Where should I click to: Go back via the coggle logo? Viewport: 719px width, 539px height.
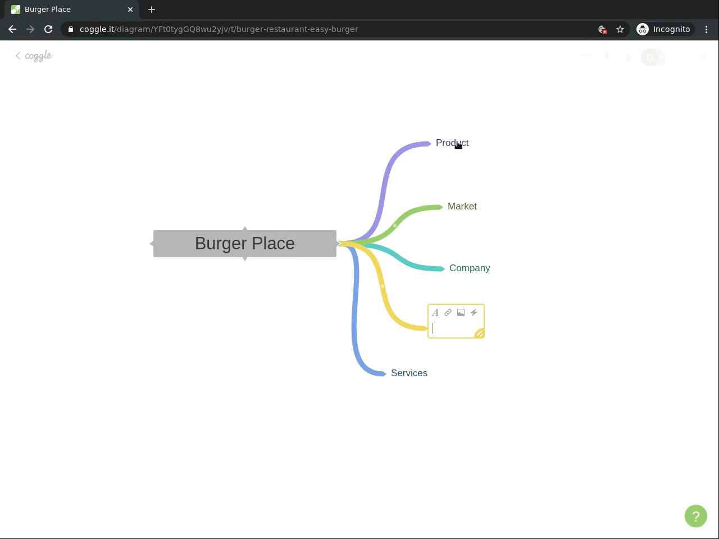34,56
